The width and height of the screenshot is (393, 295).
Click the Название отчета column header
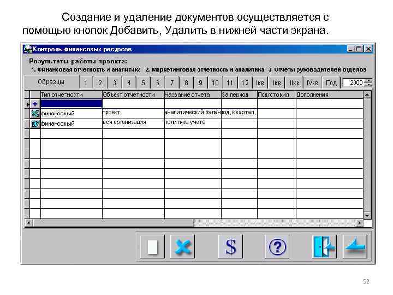click(193, 95)
